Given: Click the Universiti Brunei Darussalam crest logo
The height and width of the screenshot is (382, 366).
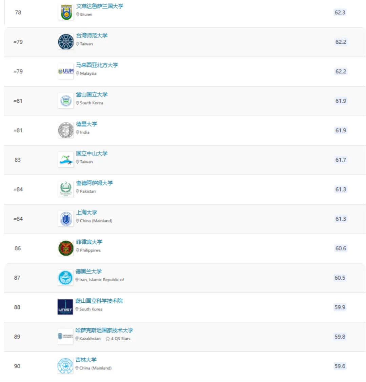Looking at the screenshot, I should (66, 12).
